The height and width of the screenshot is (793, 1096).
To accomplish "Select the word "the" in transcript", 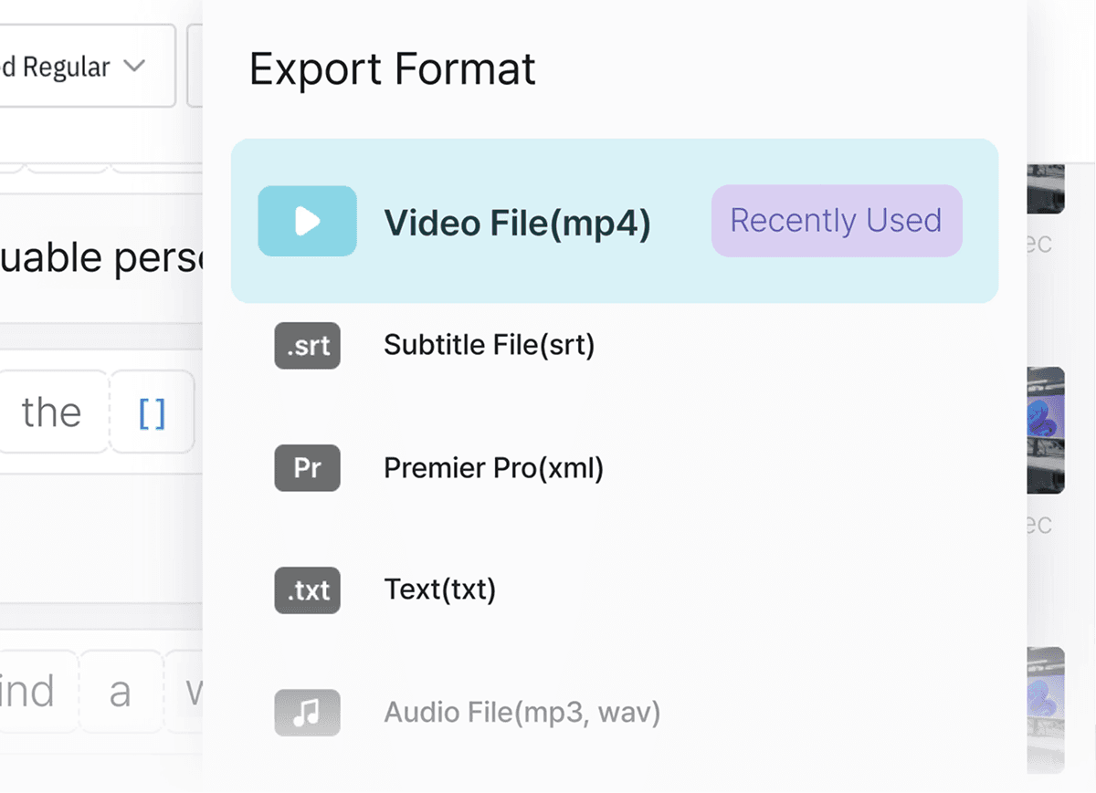I will point(52,412).
